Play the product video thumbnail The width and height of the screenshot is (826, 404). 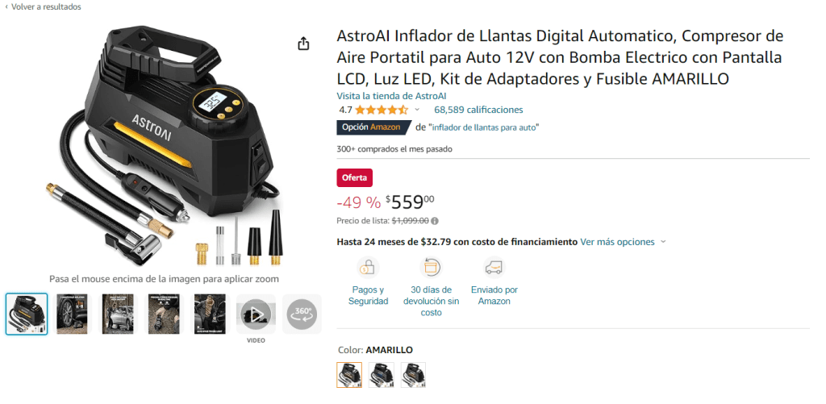tap(256, 314)
